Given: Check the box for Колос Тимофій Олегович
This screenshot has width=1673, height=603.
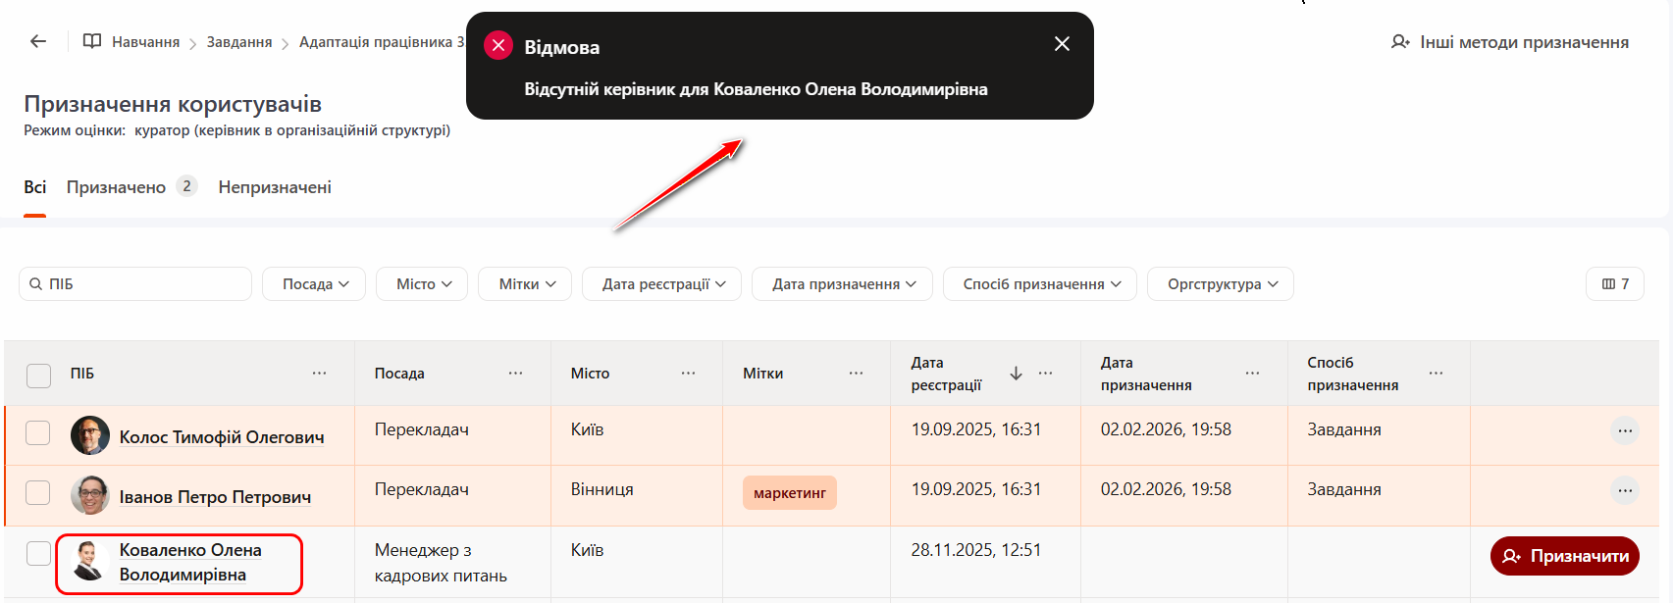Looking at the screenshot, I should [38, 433].
